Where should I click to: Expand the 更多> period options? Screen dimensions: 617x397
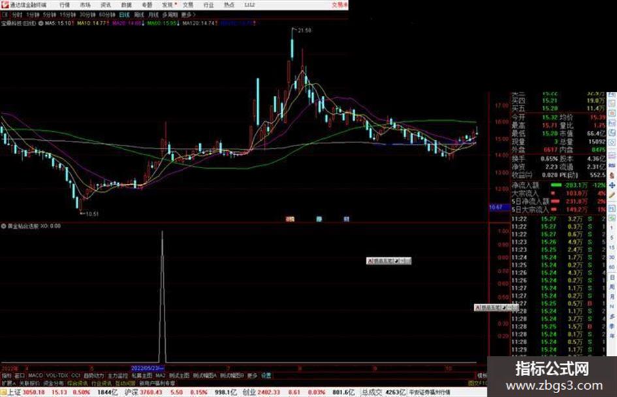click(189, 14)
